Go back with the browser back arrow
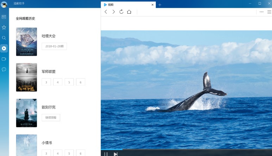Screen dimensions: 272x156 106,12
